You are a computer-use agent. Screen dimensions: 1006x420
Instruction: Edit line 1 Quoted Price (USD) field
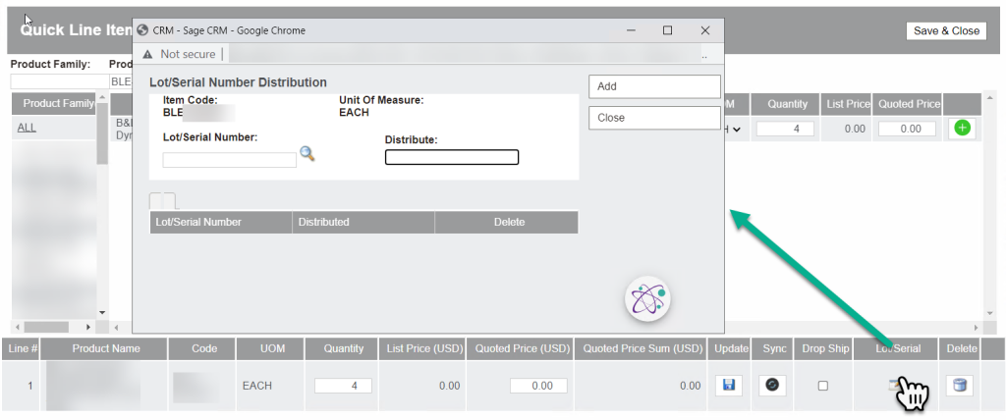click(x=539, y=386)
